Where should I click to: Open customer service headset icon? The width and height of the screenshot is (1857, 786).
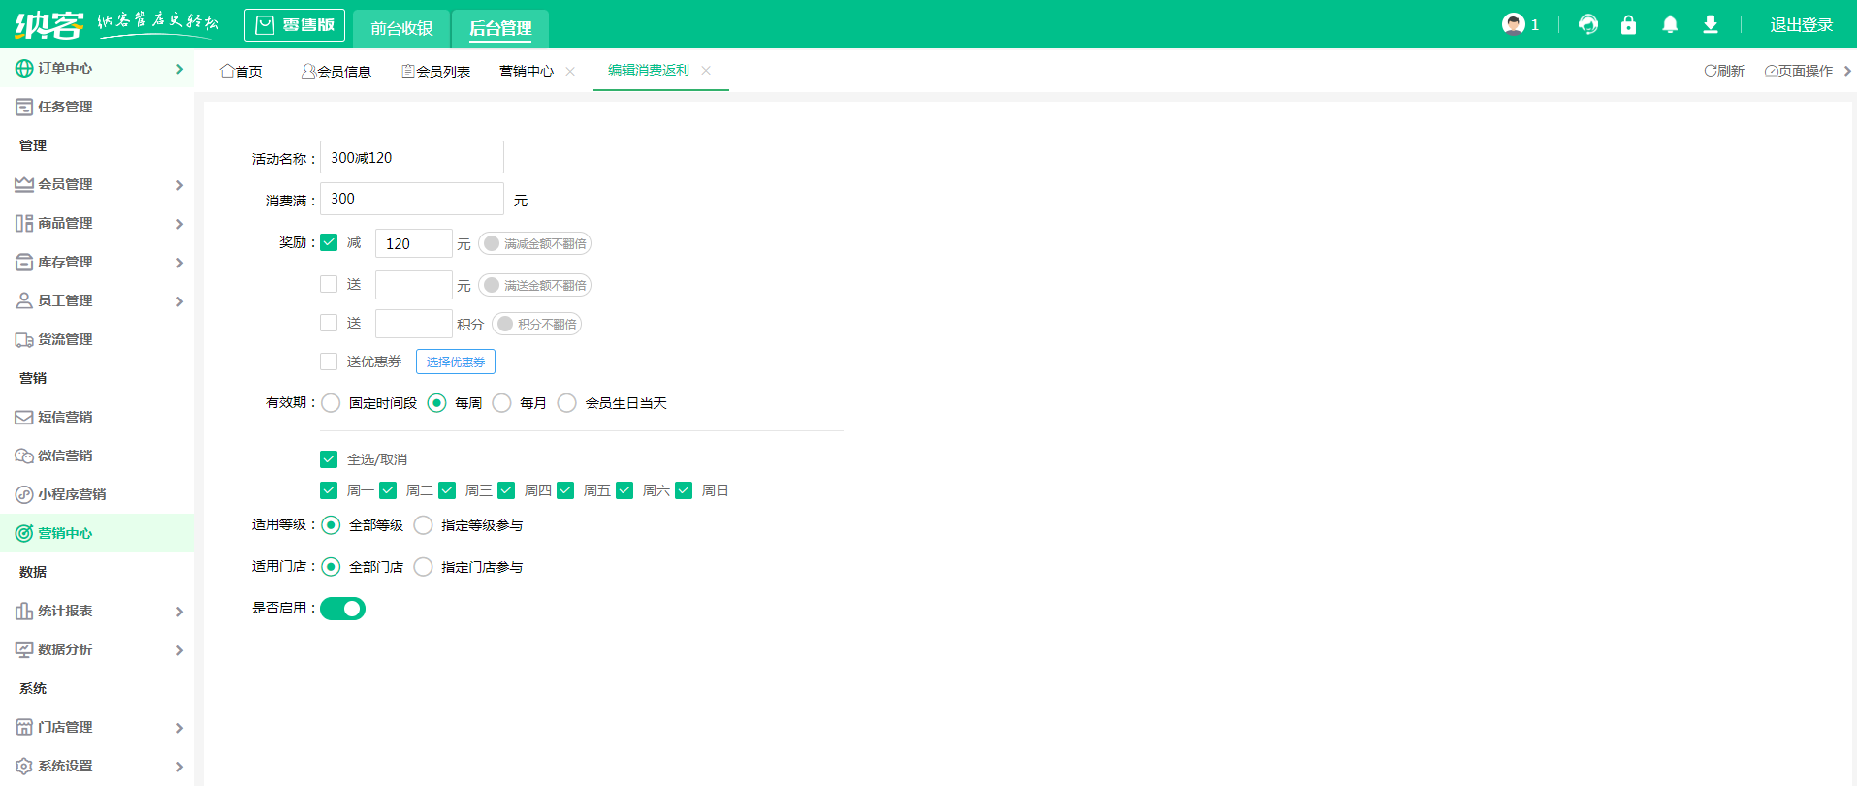(x=1587, y=25)
